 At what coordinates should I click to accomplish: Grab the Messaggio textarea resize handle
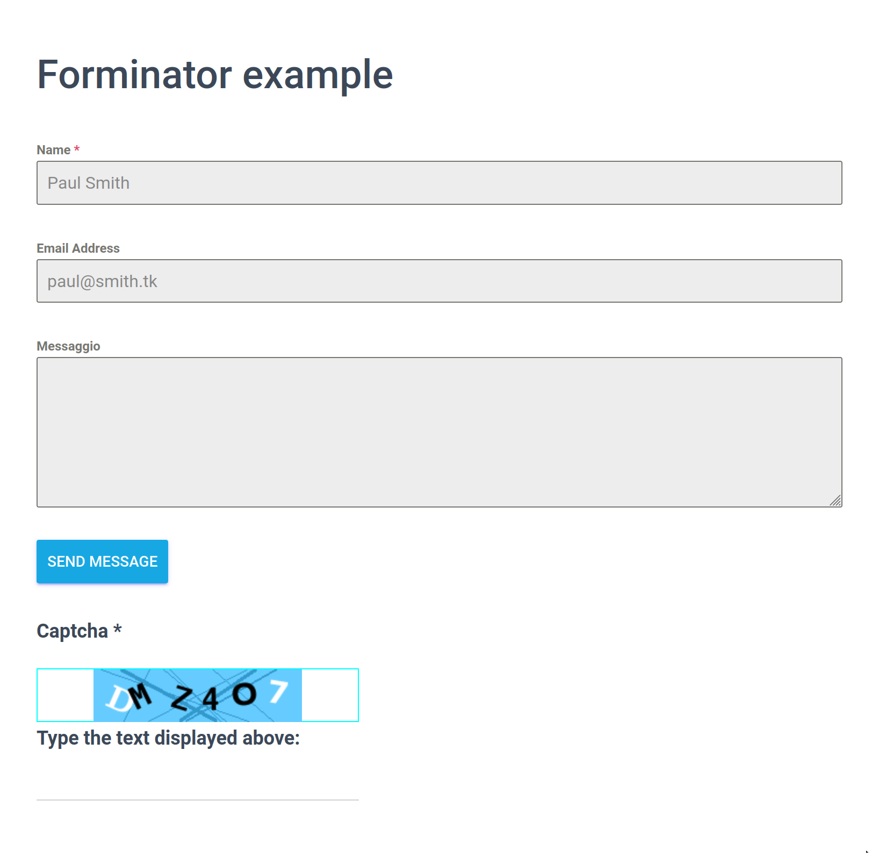coord(835,501)
